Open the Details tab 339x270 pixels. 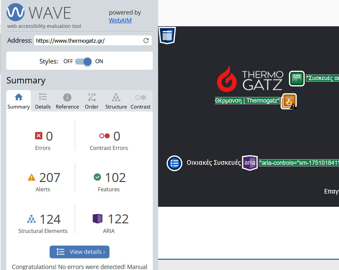click(x=43, y=101)
